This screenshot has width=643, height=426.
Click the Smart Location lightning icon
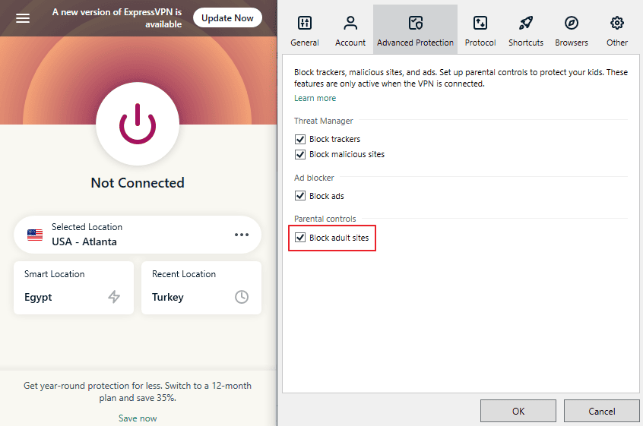coord(114,297)
